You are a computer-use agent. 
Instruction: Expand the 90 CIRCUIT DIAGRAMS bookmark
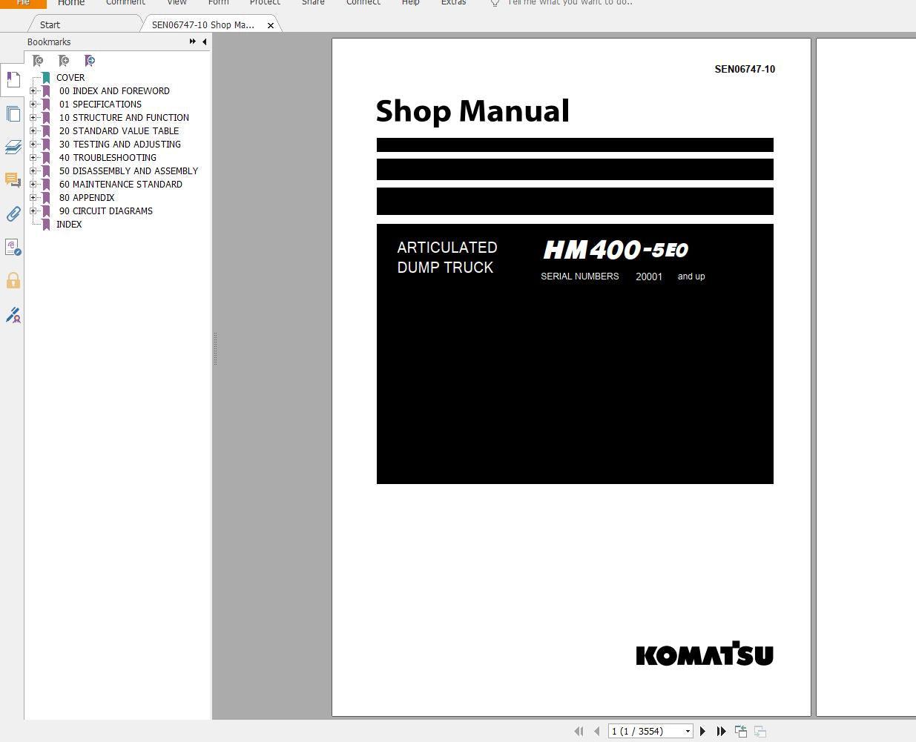click(x=33, y=211)
